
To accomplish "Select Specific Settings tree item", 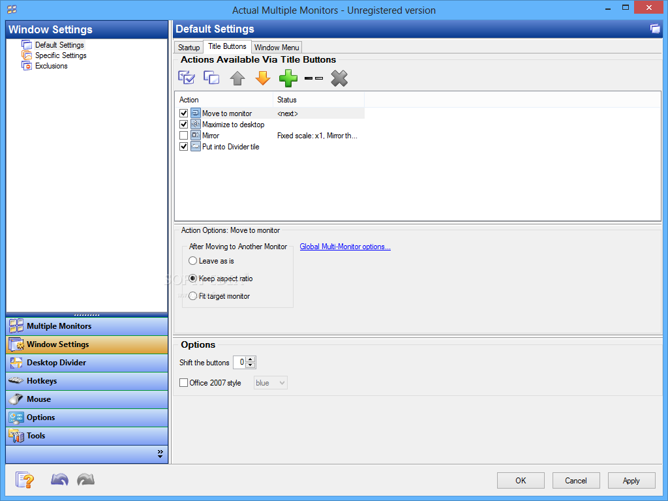I will (61, 55).
